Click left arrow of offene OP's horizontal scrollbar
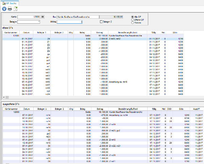Screen dimensions: 204x164 (4, 97)
